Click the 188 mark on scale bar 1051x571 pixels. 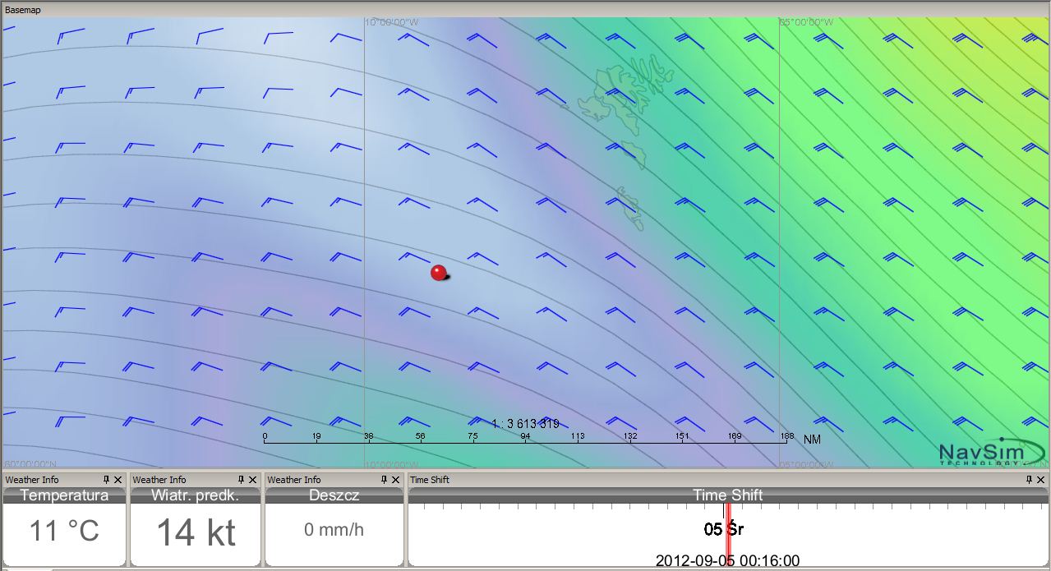pos(786,436)
